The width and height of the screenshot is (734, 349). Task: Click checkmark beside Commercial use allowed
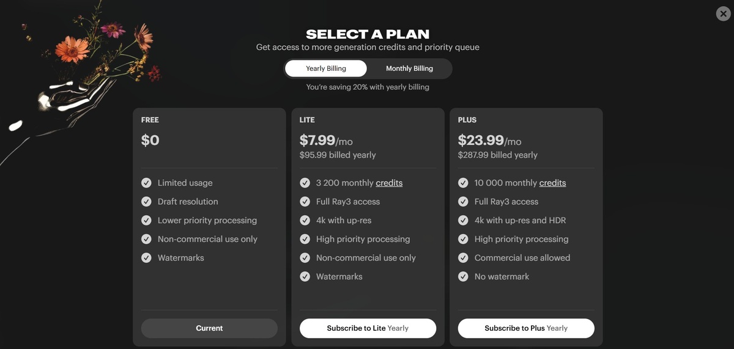(x=463, y=258)
